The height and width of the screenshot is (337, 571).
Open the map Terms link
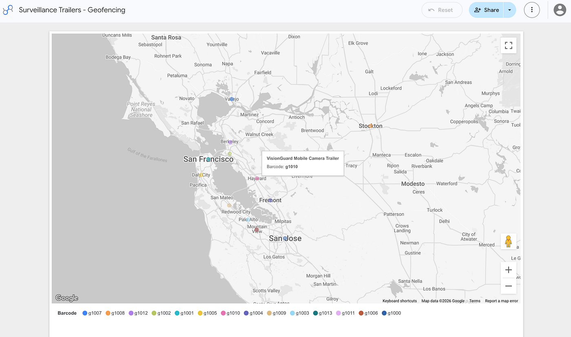(x=475, y=301)
